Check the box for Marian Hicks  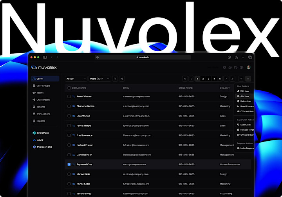pyautogui.click(x=69, y=174)
